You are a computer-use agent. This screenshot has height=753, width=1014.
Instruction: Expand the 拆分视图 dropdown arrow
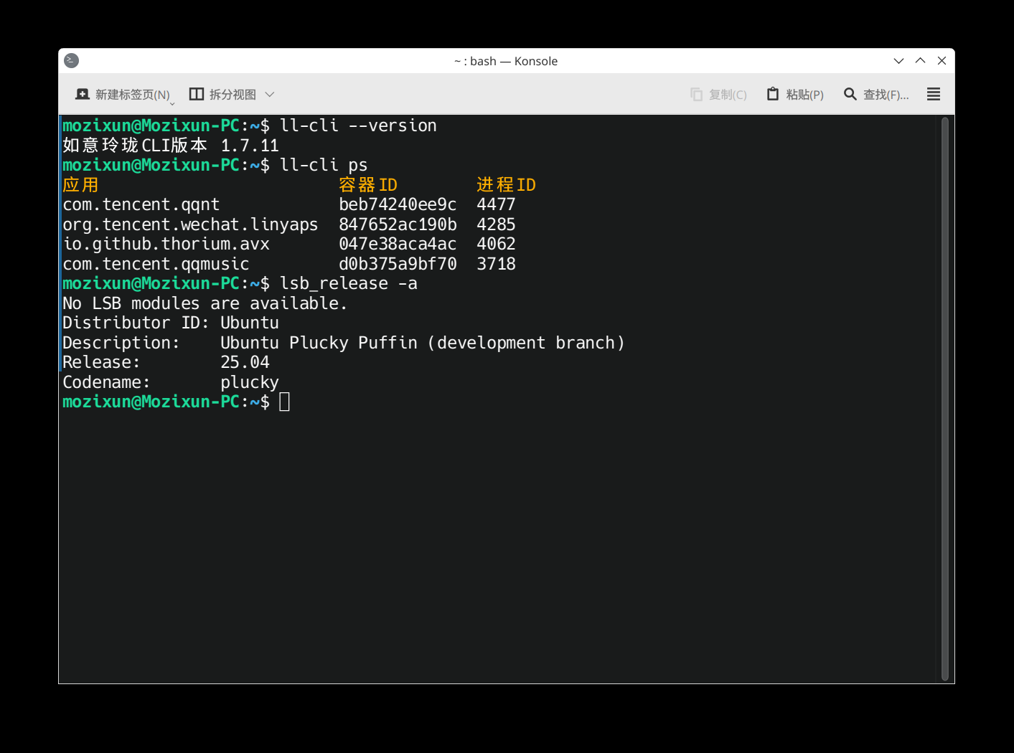point(270,95)
